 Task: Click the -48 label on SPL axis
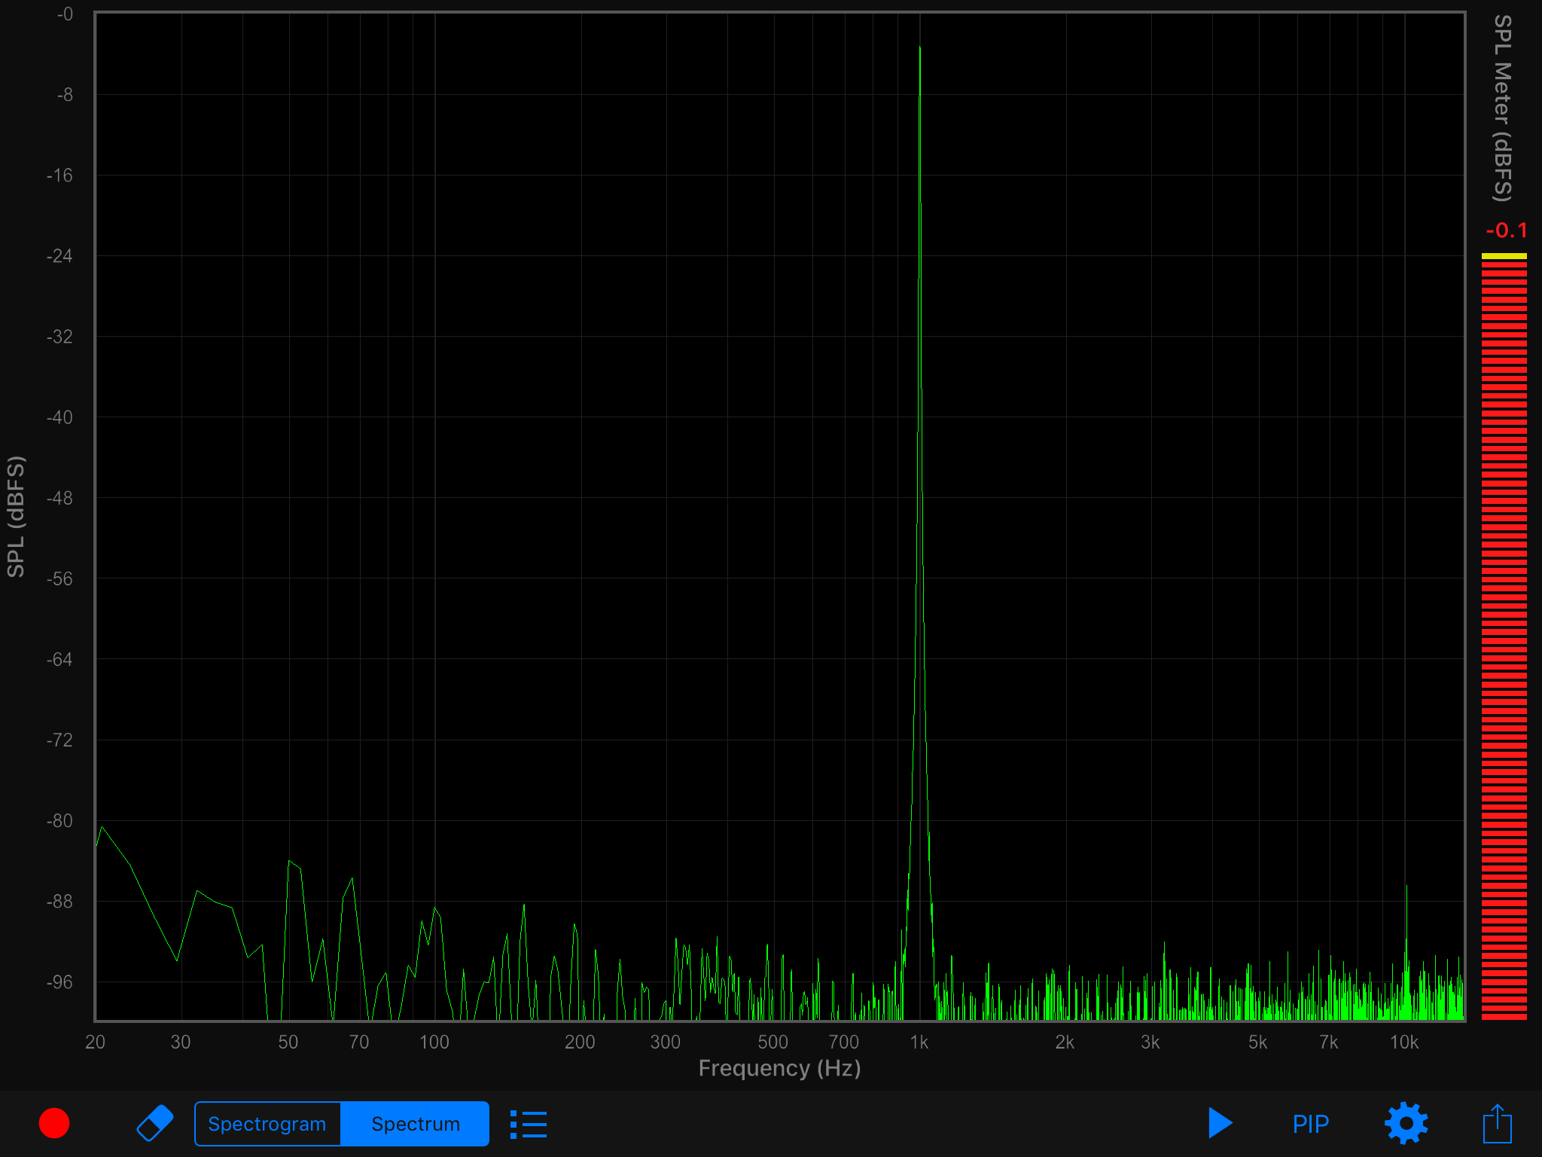click(60, 498)
